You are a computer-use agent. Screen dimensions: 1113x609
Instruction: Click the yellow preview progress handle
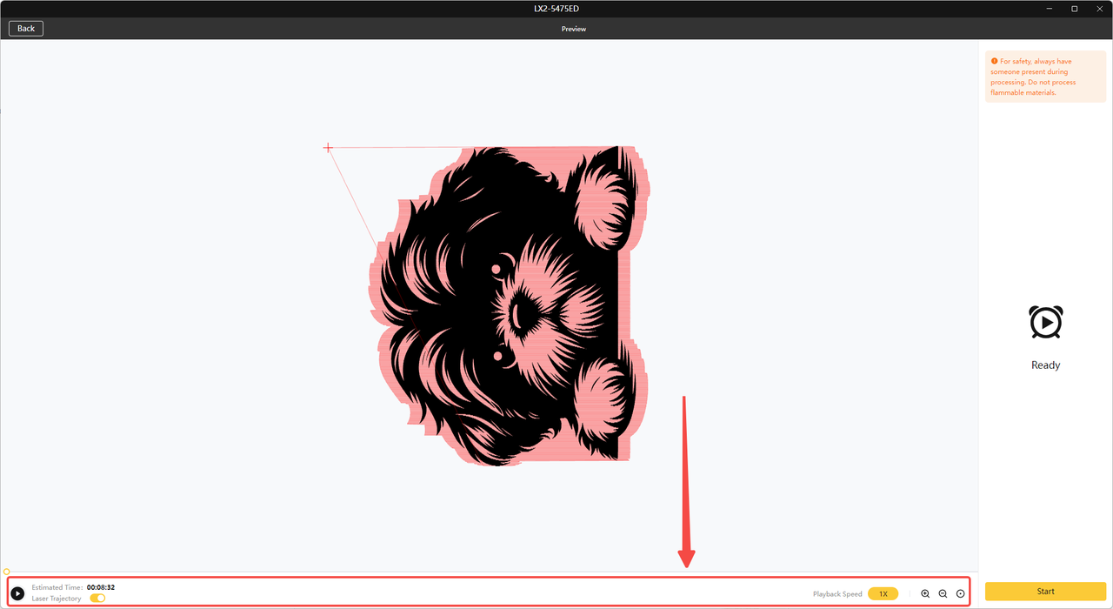coord(7,572)
